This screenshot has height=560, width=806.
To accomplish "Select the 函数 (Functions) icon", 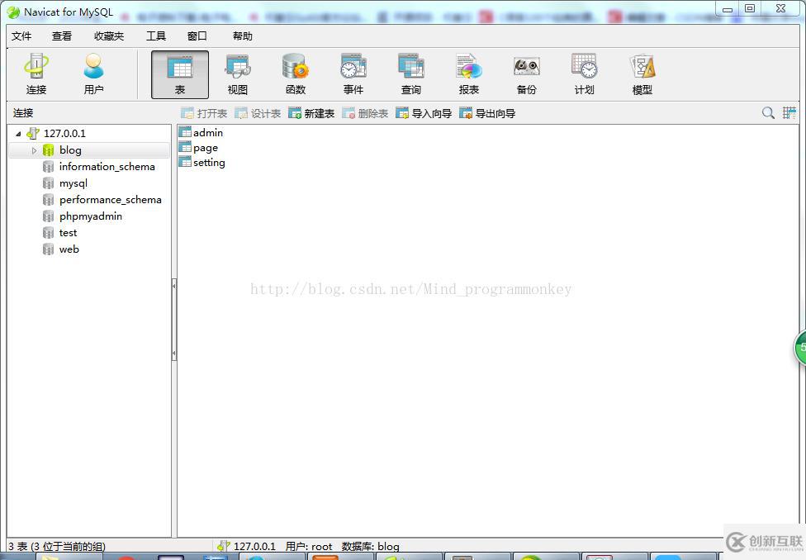I will pyautogui.click(x=295, y=73).
